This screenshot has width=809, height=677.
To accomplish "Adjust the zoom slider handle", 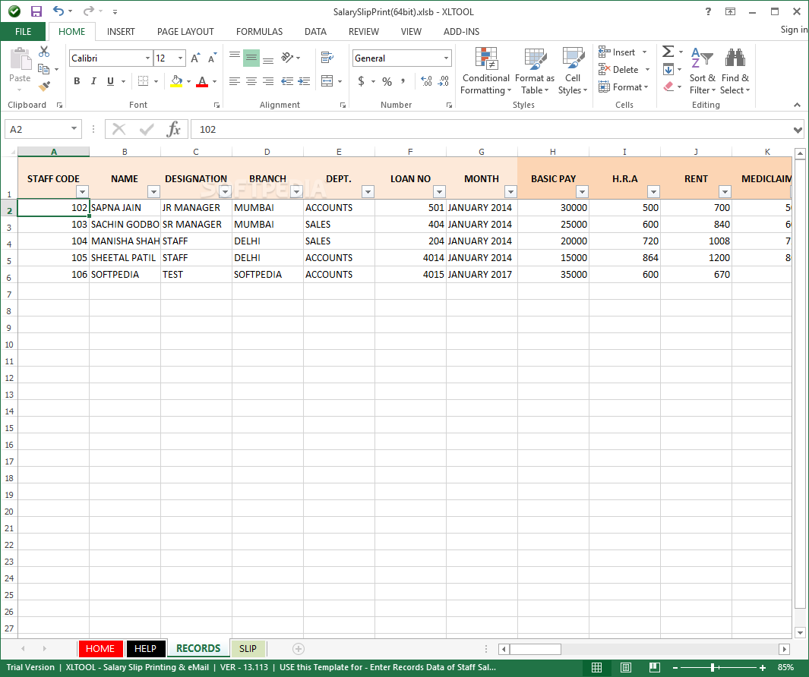I will pyautogui.click(x=712, y=667).
